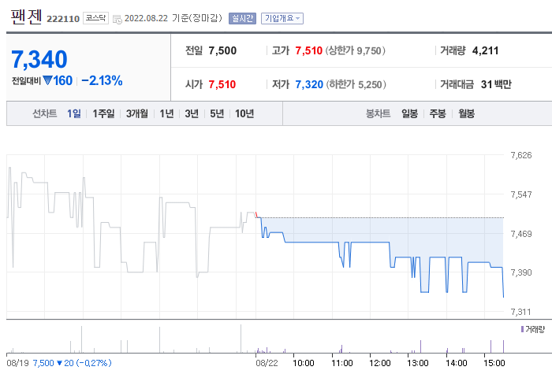
Task: Select the 1일 line chart tab
Action: point(74,113)
